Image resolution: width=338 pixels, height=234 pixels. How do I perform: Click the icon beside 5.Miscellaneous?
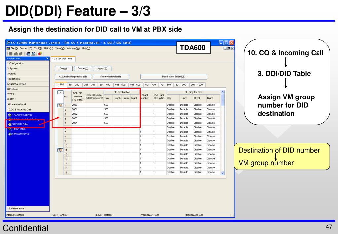click(10, 134)
